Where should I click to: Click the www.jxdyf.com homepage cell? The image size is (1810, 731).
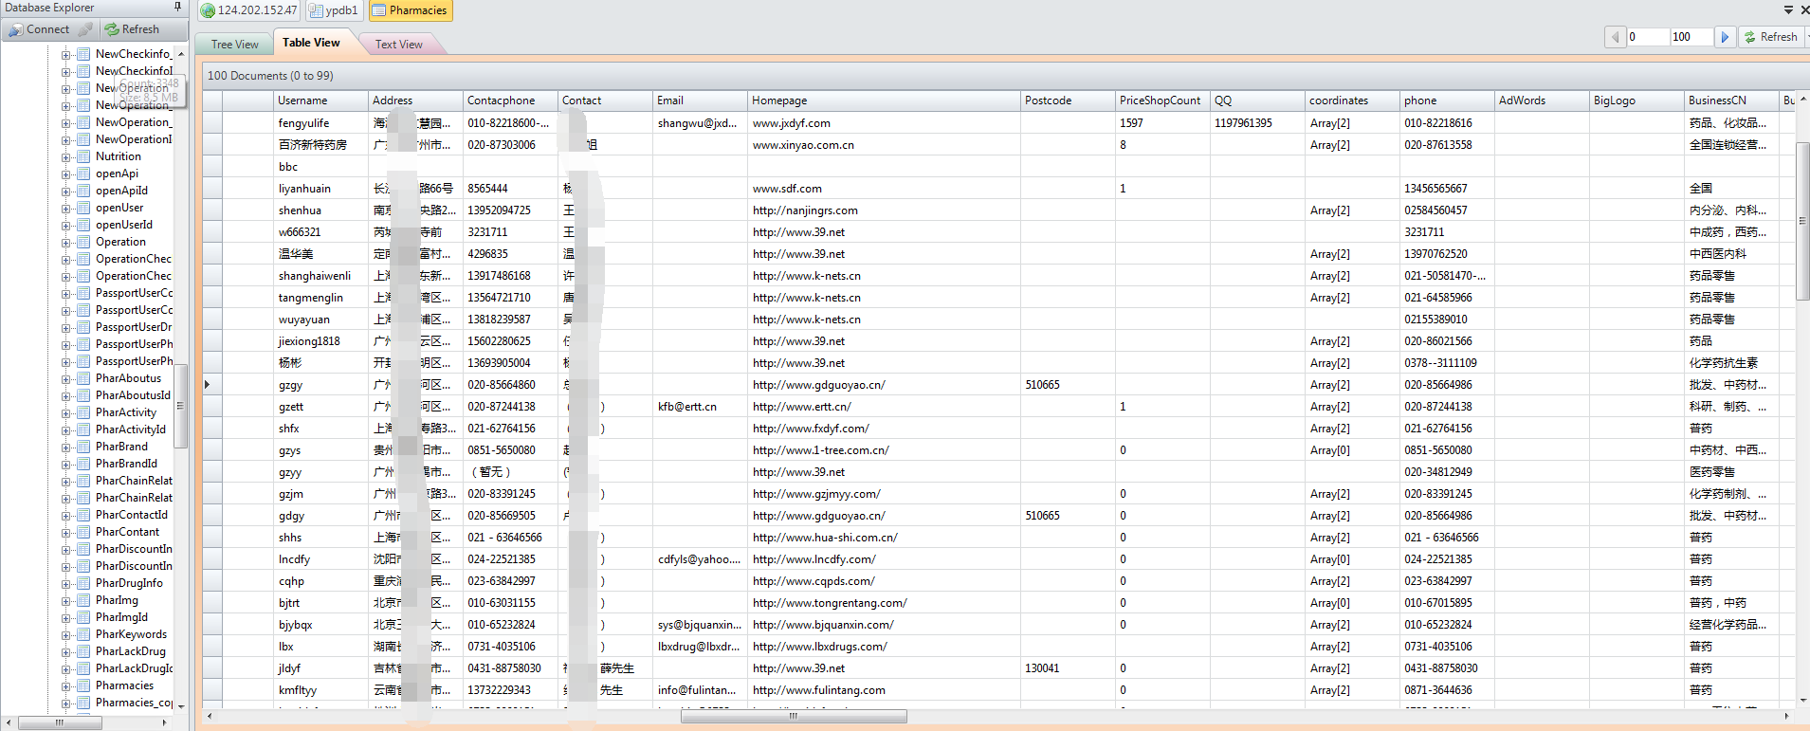coord(884,123)
